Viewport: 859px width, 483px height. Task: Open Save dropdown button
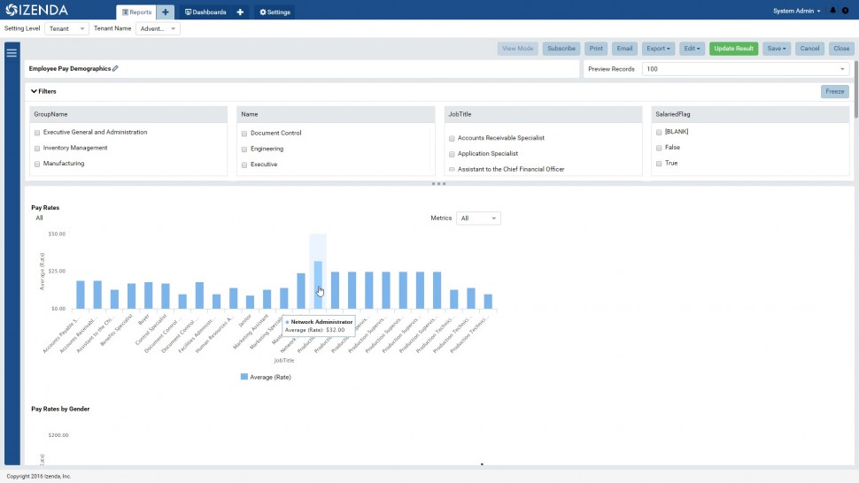point(777,49)
